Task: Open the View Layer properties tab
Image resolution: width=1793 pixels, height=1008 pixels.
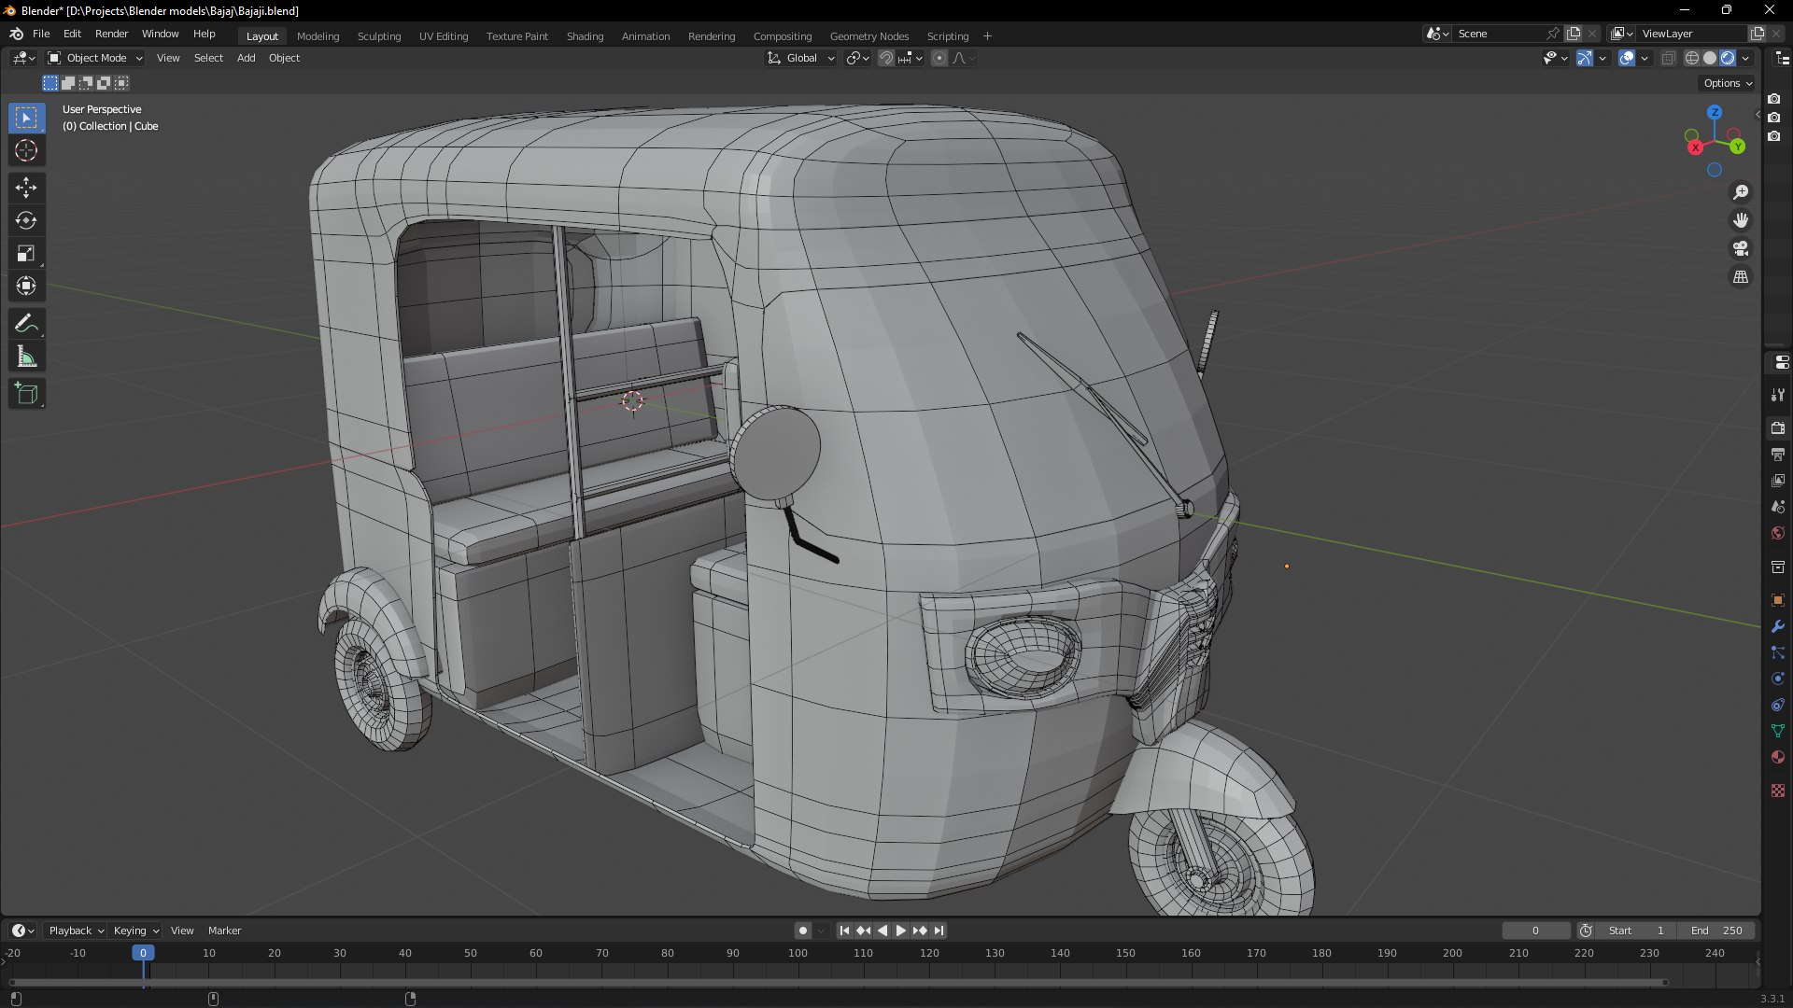Action: point(1778,481)
